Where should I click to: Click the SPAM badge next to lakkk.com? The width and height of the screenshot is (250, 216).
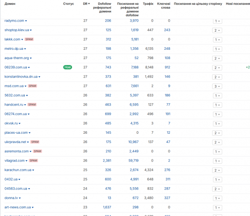click(29, 39)
